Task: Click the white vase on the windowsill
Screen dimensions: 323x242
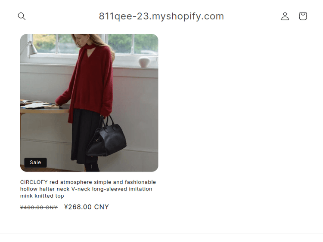Action: (x=144, y=62)
